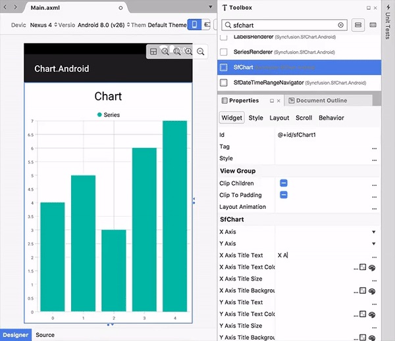Open the Behavior properties section

click(331, 118)
